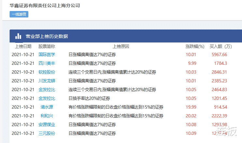The height and width of the screenshot is (143, 242).
Task: Click the 日换手率达20%的证券 reason text
Action: [x=89, y=98]
